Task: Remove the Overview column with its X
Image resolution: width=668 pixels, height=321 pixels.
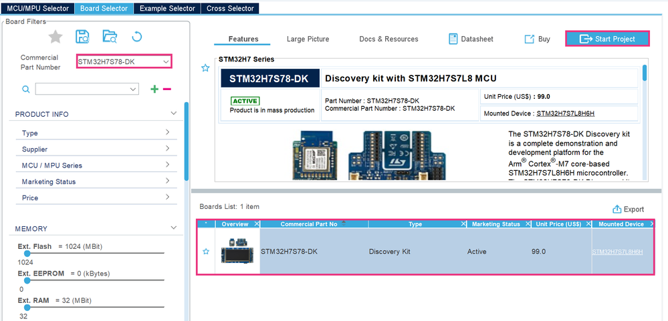Action: (257, 224)
